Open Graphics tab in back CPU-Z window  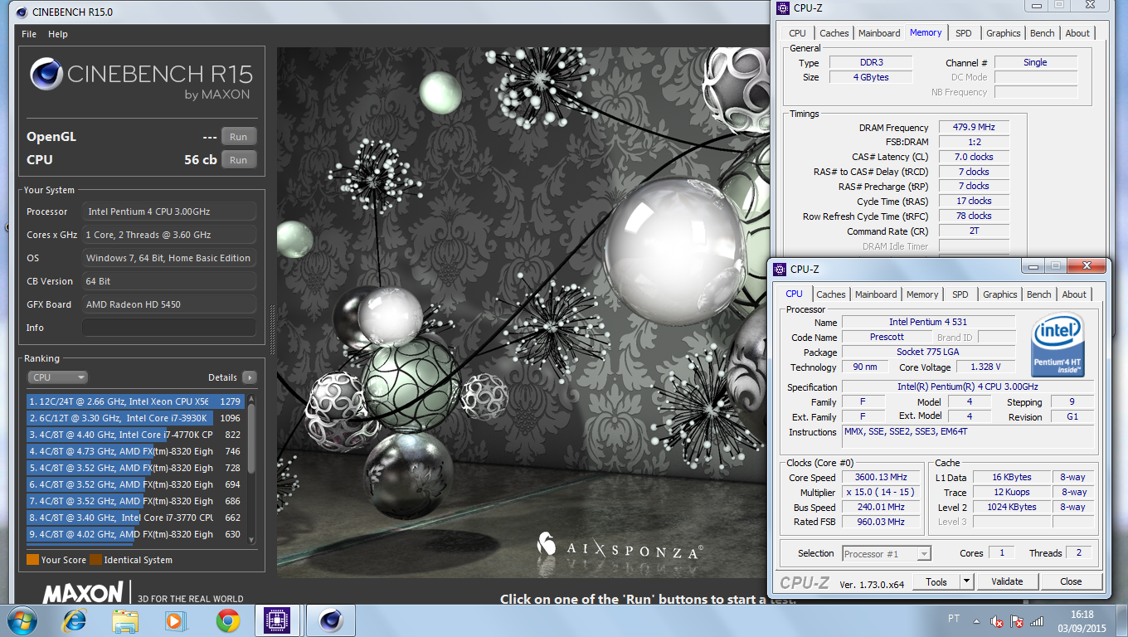(1004, 33)
